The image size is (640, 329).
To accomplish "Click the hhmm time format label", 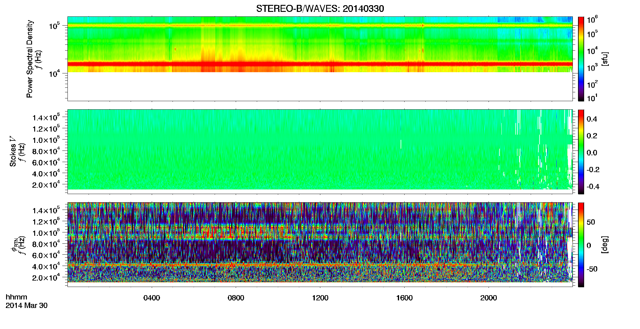I will point(16,297).
